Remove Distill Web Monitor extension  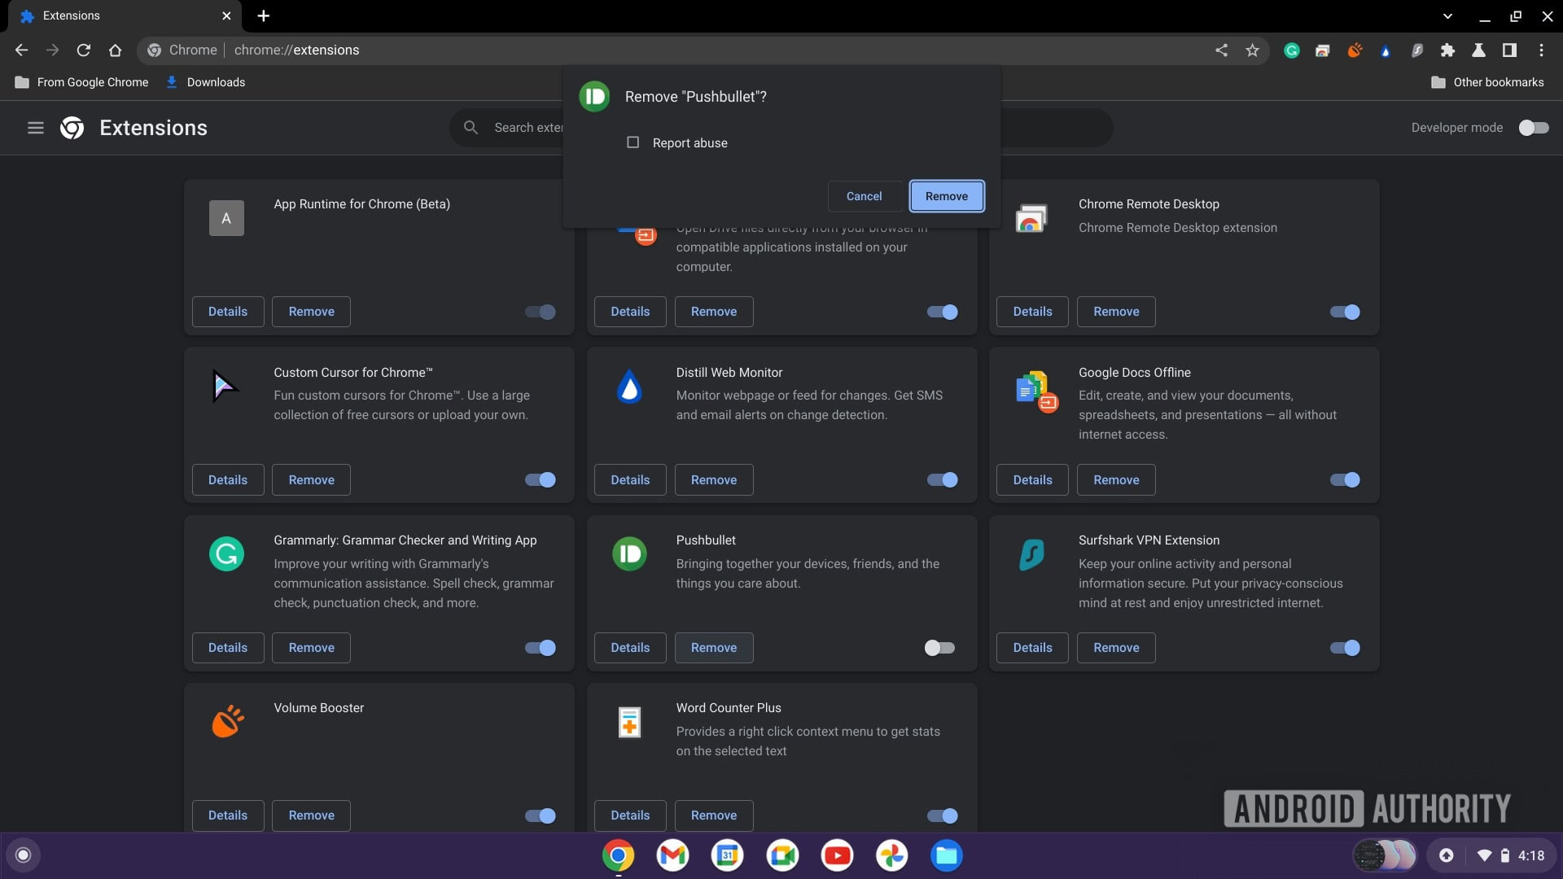click(x=714, y=480)
